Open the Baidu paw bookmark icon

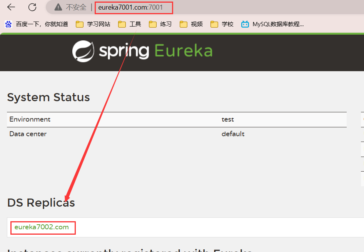(x=8, y=24)
